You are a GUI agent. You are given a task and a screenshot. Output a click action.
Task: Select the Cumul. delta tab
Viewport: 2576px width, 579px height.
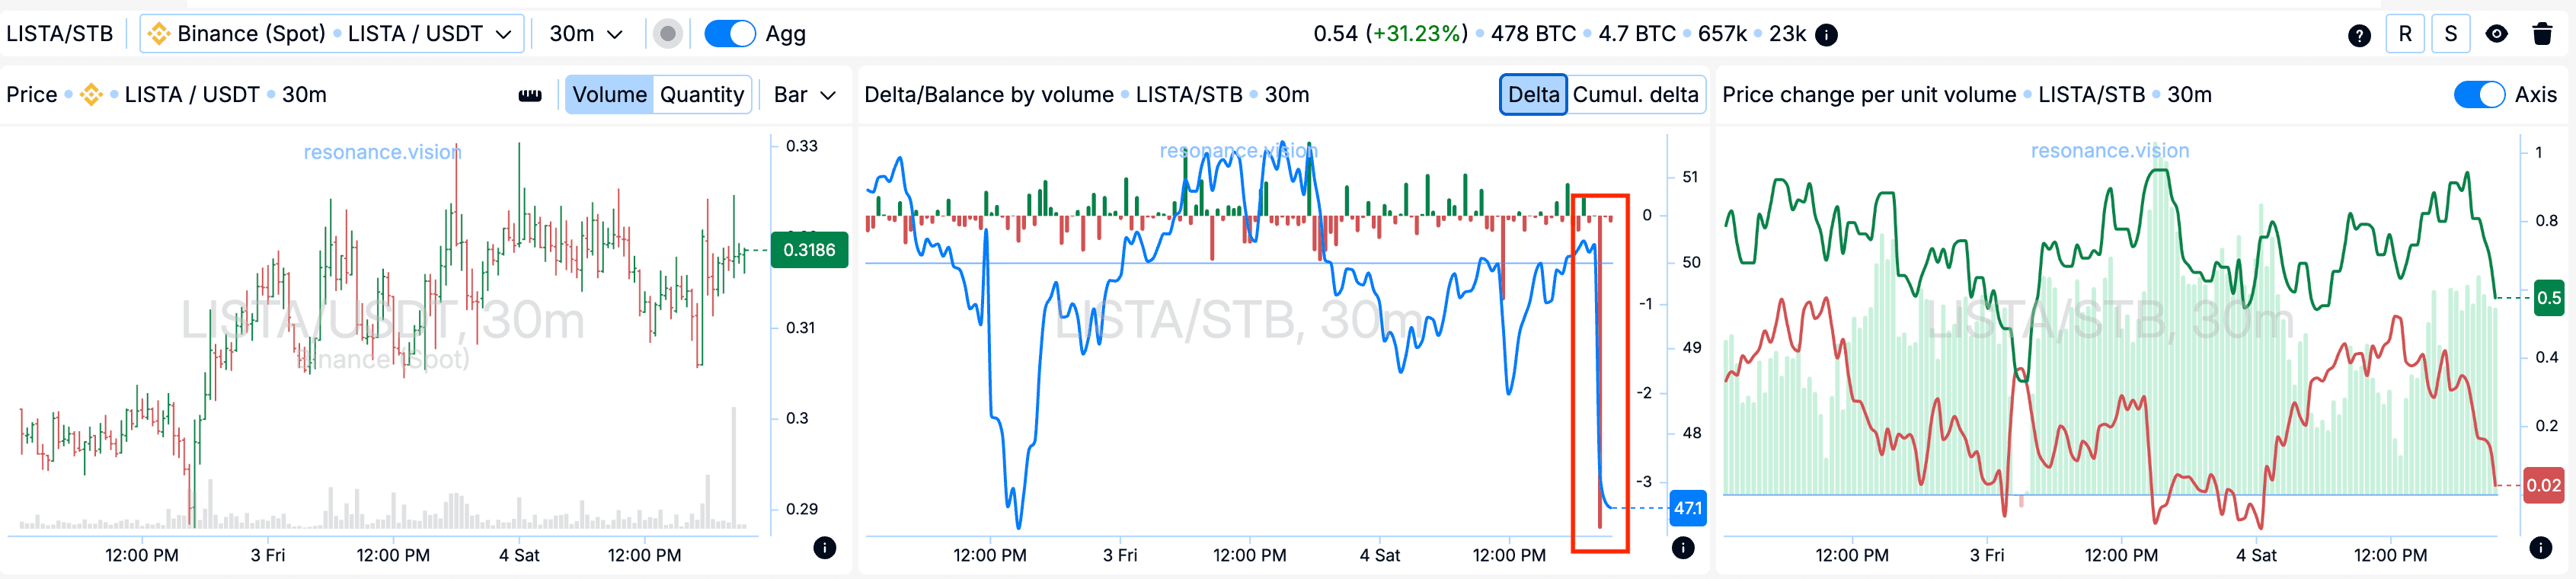click(1635, 95)
